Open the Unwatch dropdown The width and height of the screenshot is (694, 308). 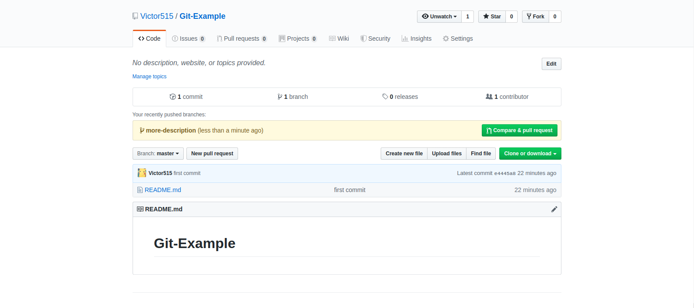coord(439,17)
